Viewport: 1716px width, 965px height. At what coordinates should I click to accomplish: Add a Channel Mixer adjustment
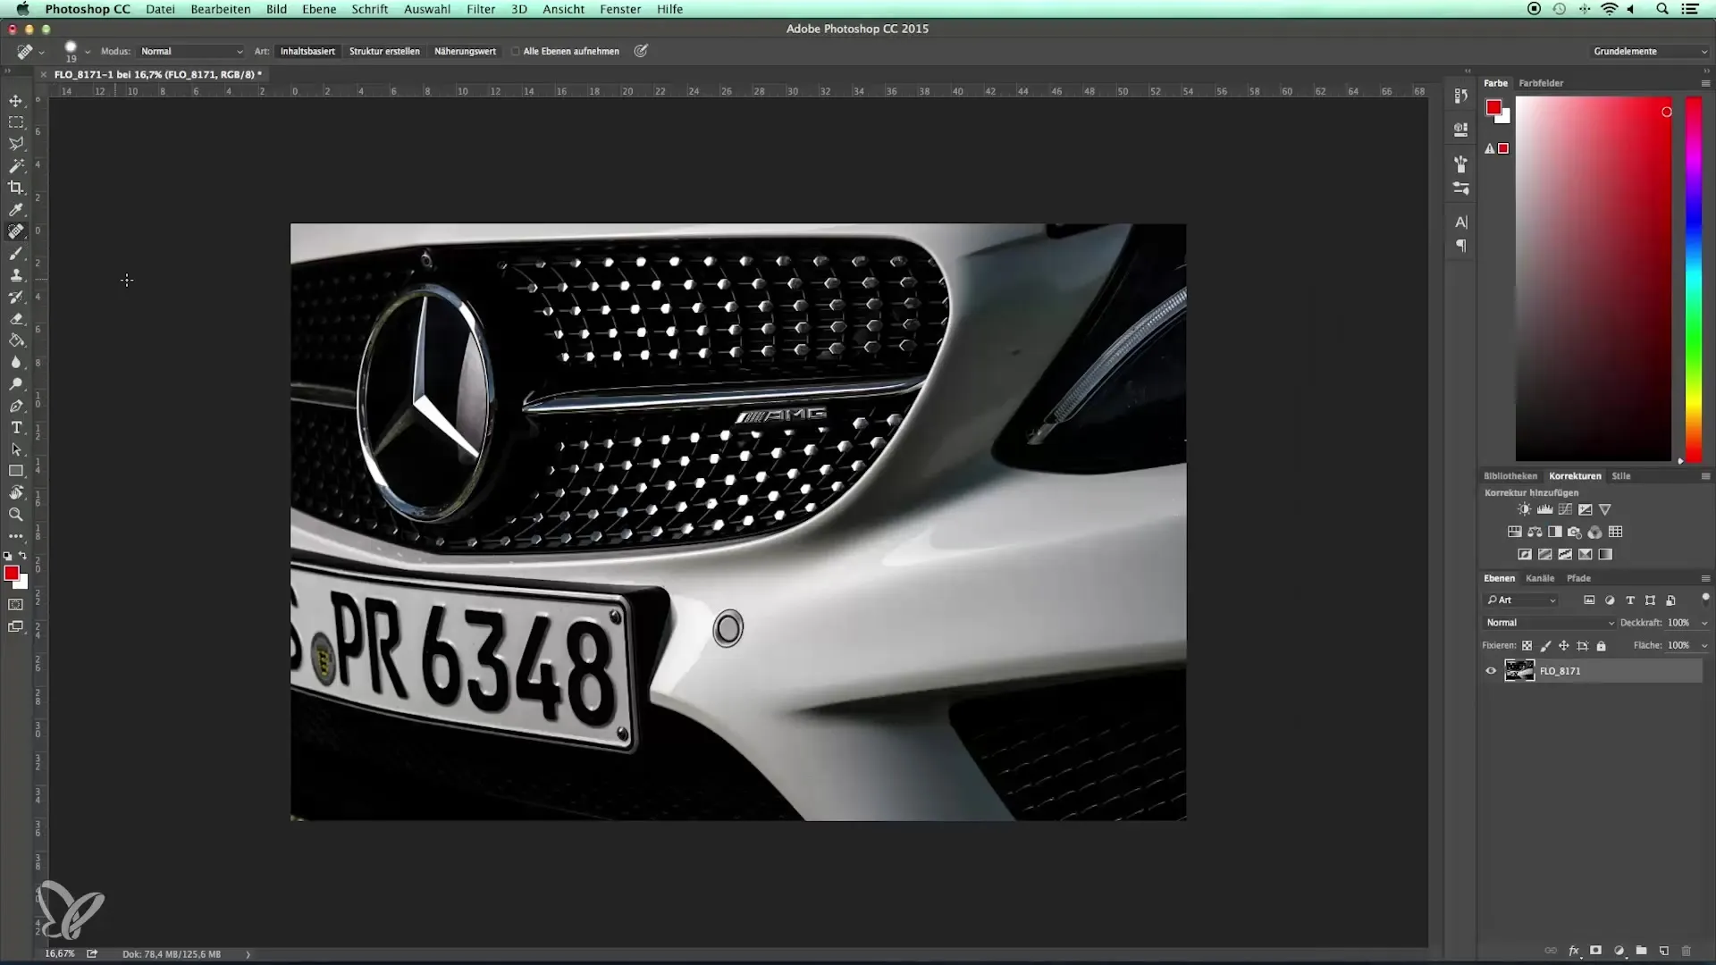click(x=1595, y=532)
